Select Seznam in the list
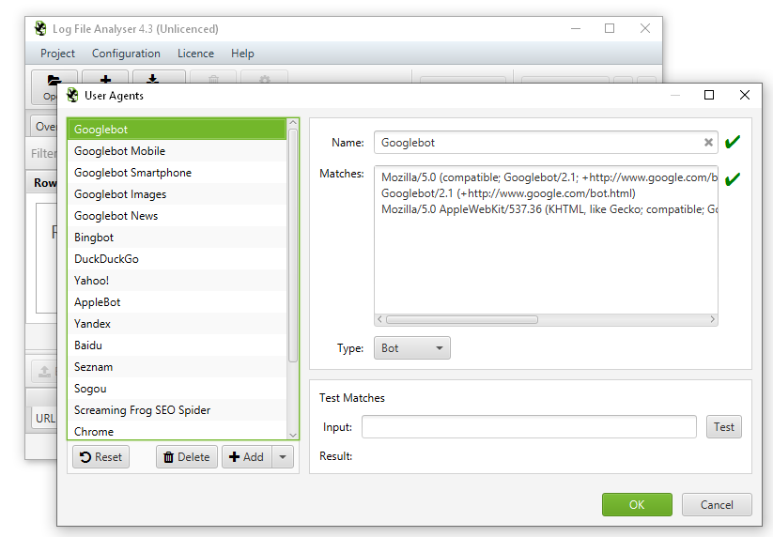The height and width of the screenshot is (537, 773). [x=177, y=367]
